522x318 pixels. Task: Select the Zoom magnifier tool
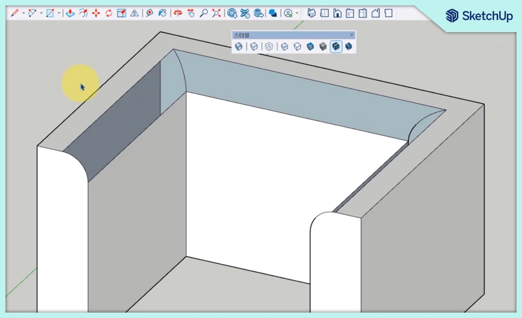(203, 13)
